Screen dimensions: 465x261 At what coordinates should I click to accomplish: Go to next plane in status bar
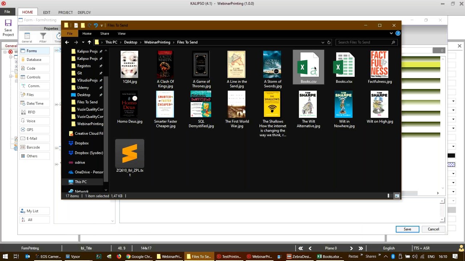(351, 248)
